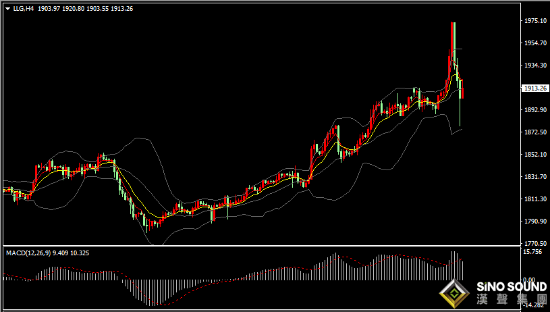Click the 1975.10 price axis label
Image resolution: width=550 pixels, height=312 pixels.
[x=534, y=21]
